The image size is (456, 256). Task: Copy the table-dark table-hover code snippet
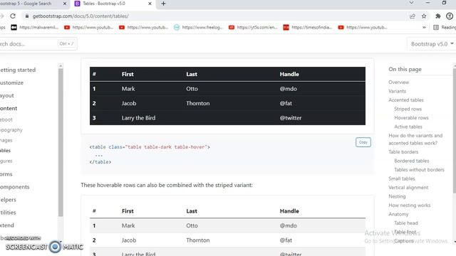pyautogui.click(x=363, y=142)
